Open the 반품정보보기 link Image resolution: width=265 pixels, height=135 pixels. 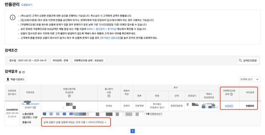[156, 114]
